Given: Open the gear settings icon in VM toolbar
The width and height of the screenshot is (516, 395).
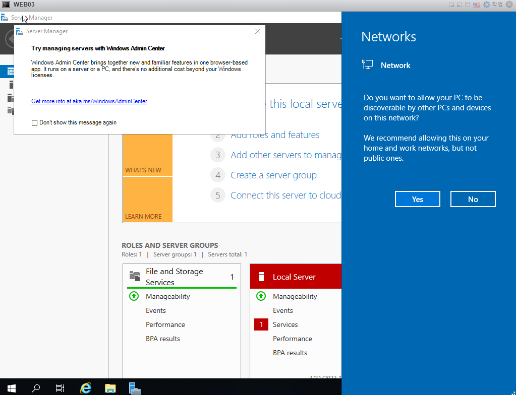Looking at the screenshot, I should click(486, 5).
